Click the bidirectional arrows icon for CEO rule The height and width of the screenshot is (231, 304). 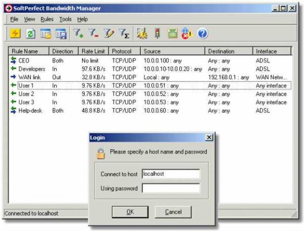pos(13,60)
